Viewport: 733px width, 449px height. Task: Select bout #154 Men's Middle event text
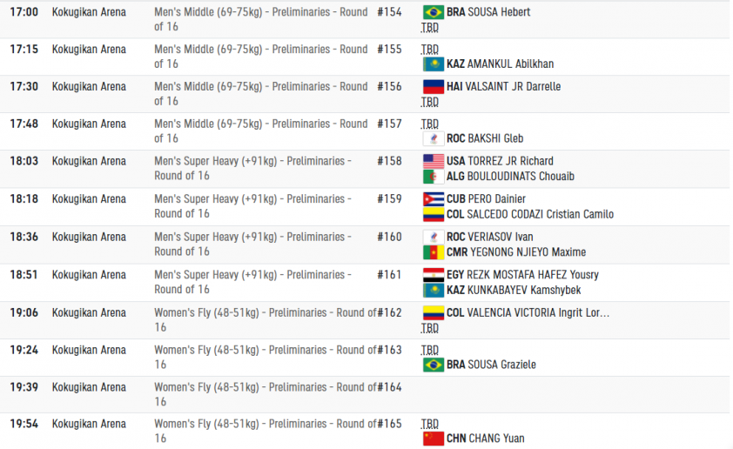[261, 19]
